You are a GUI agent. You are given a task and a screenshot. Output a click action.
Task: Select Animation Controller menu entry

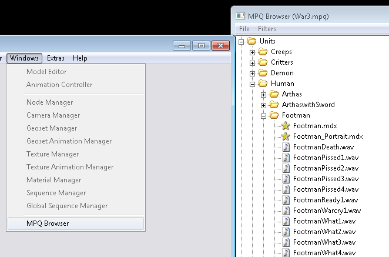coord(76,85)
